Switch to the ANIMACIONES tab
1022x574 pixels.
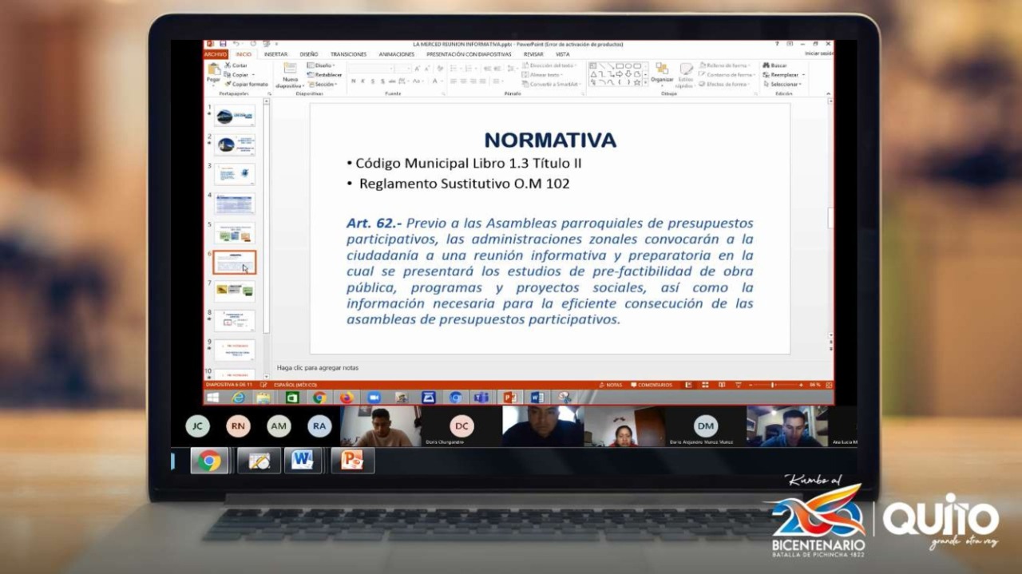point(397,54)
